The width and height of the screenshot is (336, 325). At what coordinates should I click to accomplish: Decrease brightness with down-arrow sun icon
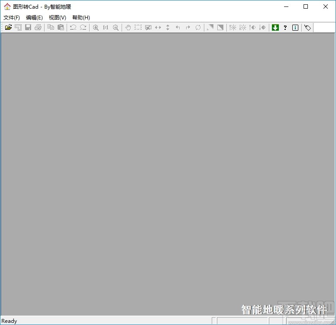click(x=243, y=27)
